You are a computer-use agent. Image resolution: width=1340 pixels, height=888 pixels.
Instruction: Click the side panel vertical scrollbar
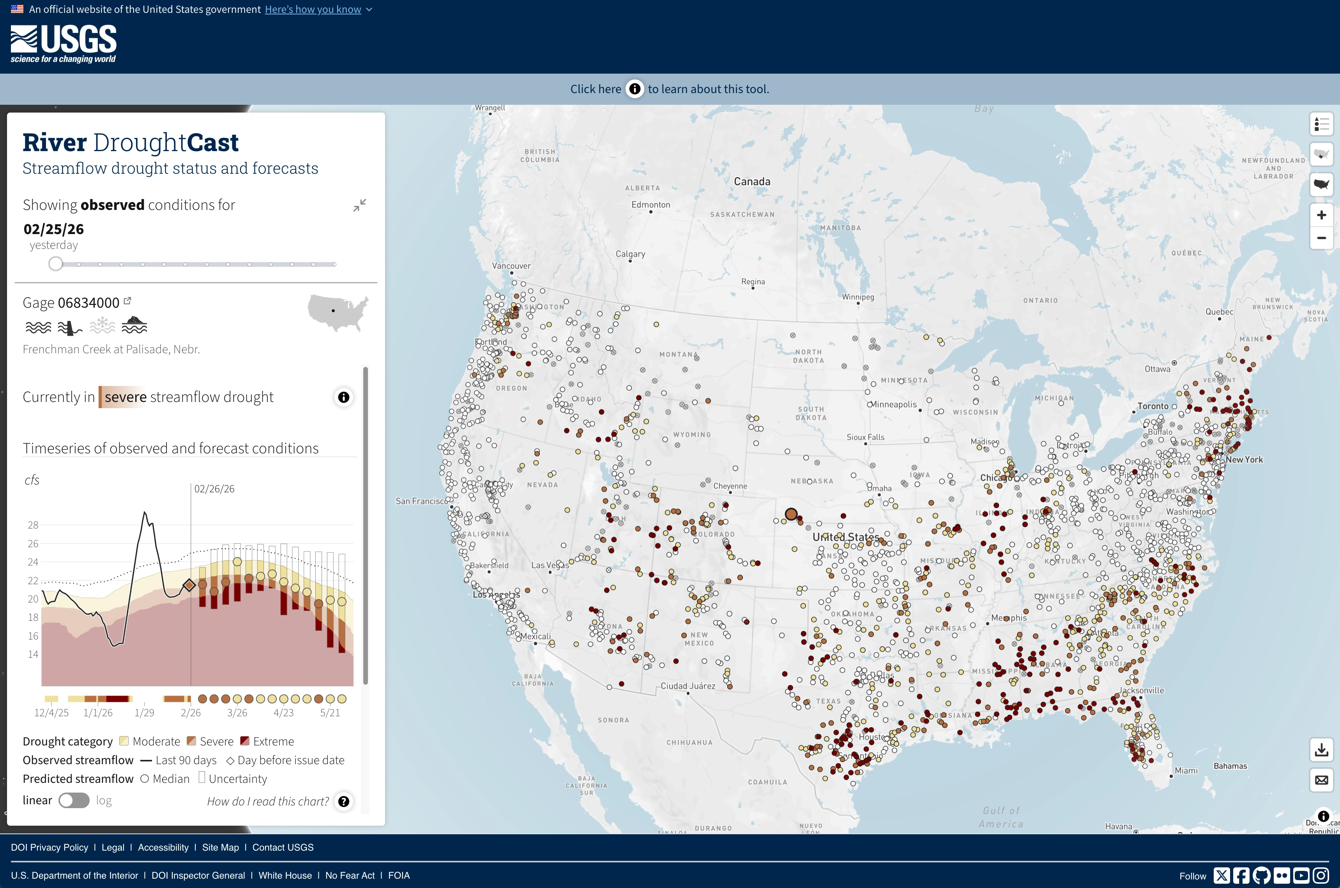(366, 525)
